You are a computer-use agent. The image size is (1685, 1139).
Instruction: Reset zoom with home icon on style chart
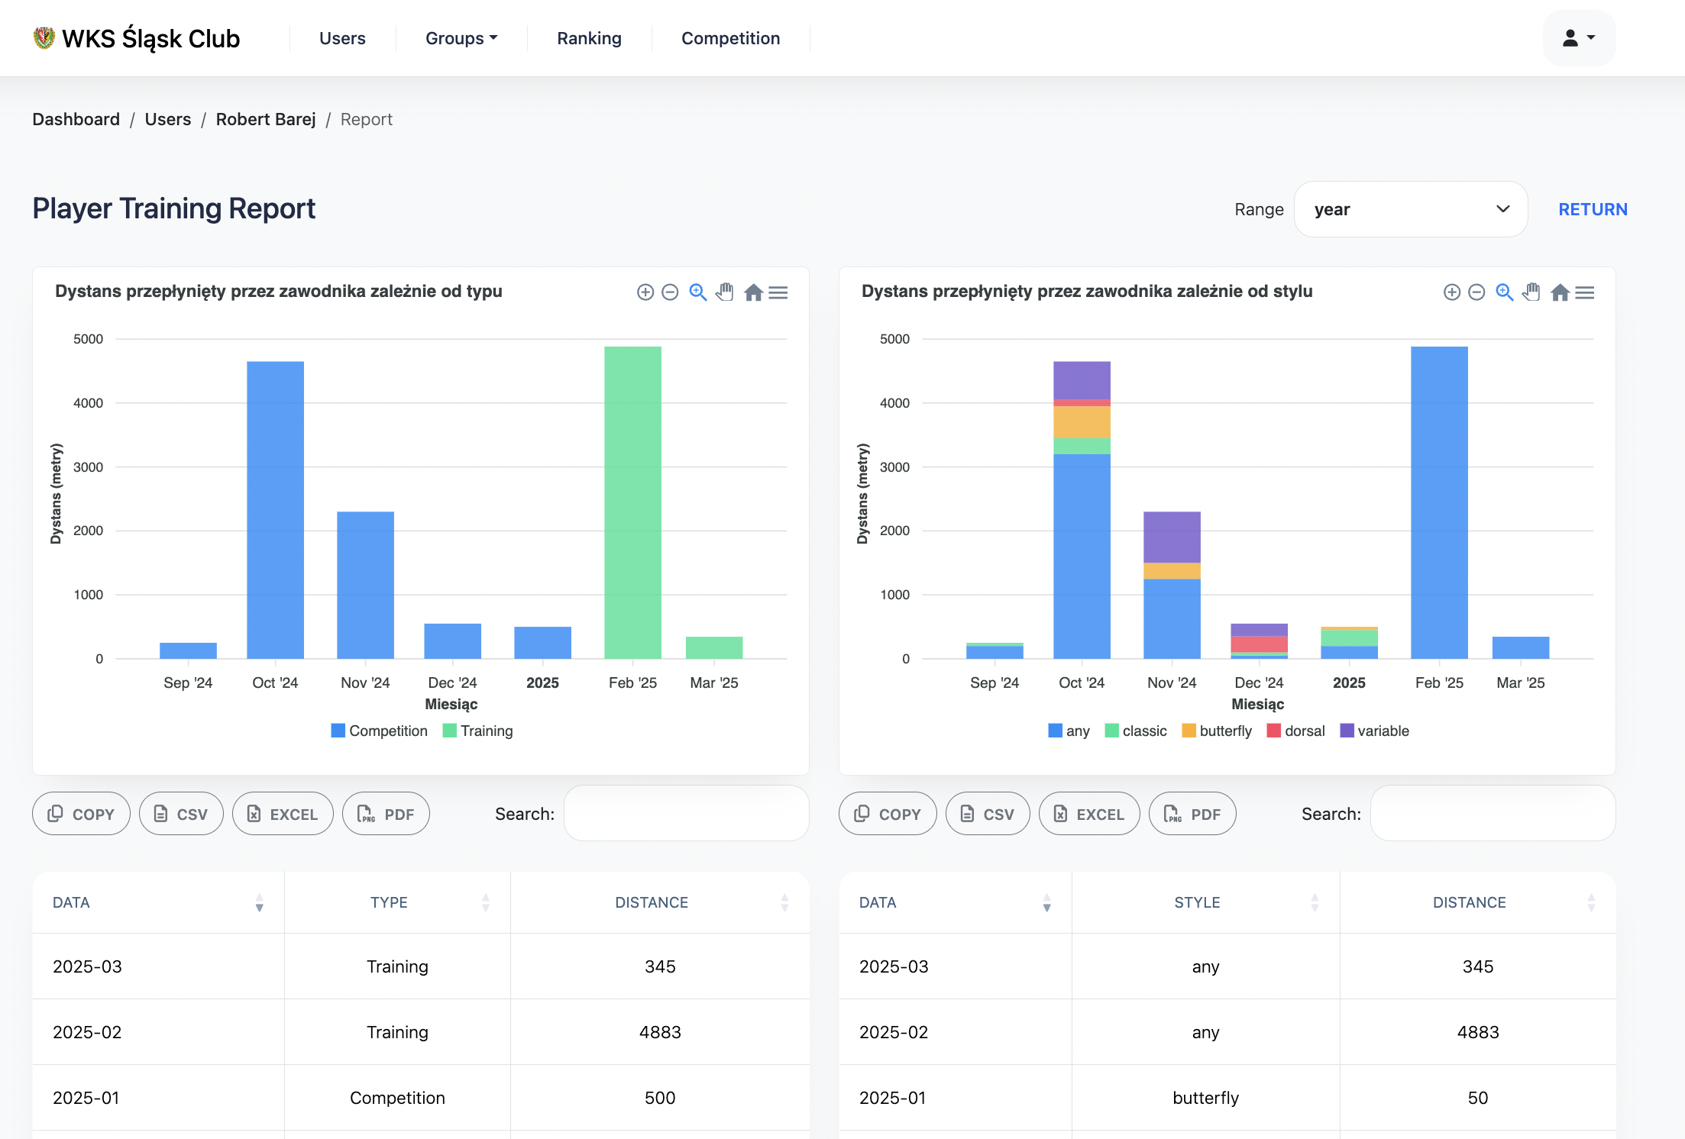coord(1560,292)
